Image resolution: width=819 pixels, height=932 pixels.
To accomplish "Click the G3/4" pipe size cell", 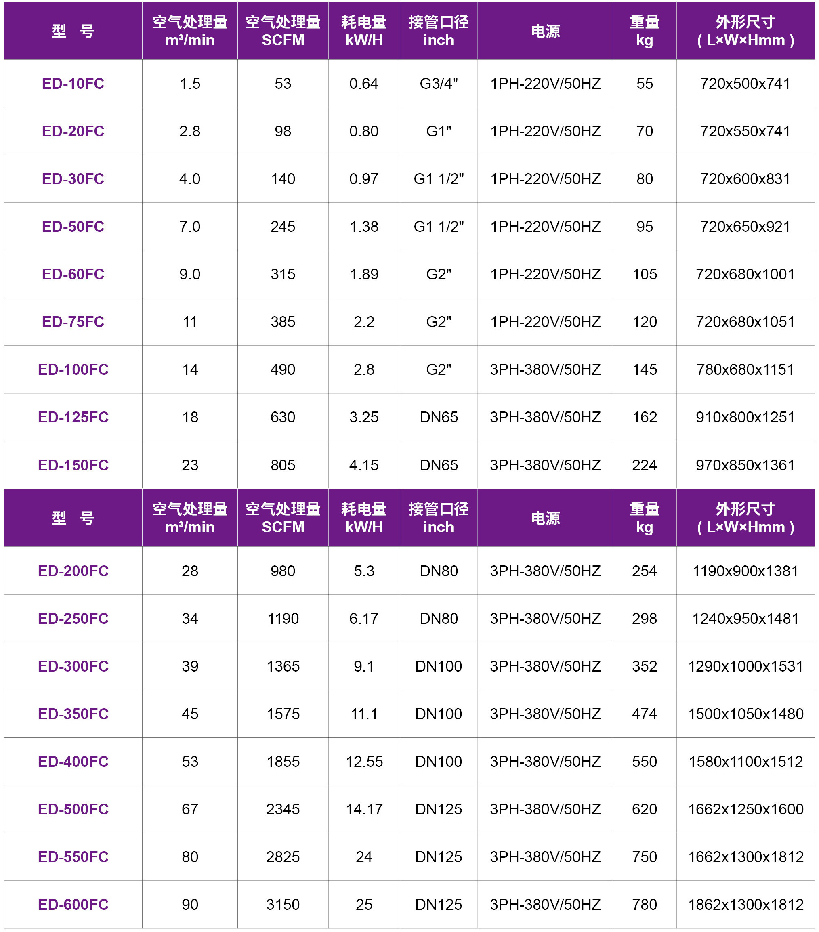I will pos(438,84).
